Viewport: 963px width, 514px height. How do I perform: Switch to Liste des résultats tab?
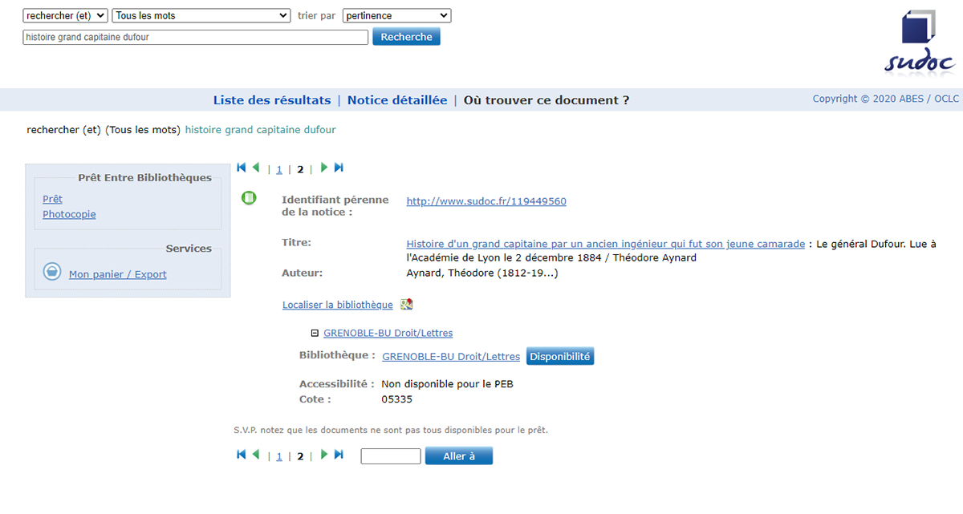272,100
